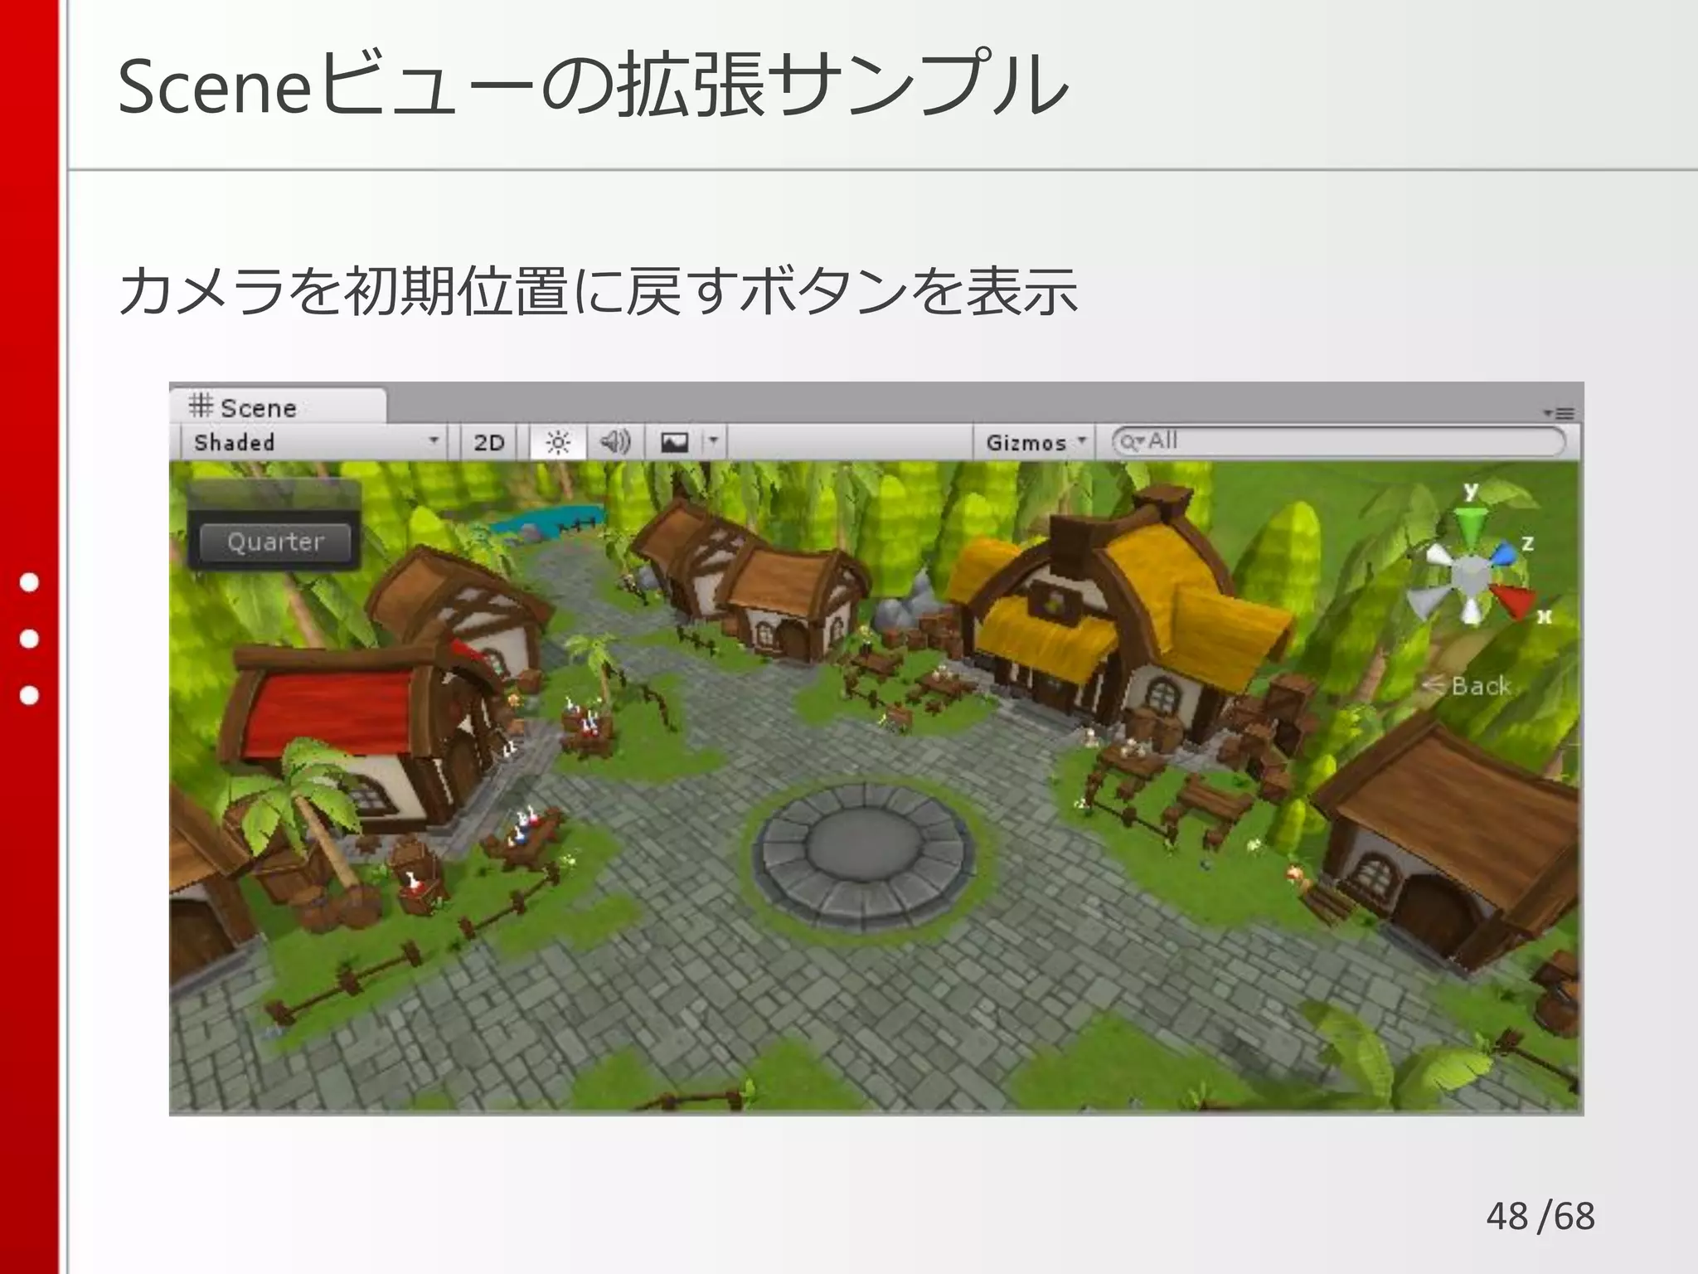The height and width of the screenshot is (1274, 1698).
Task: Switch to the Scene tab
Action: click(x=278, y=407)
